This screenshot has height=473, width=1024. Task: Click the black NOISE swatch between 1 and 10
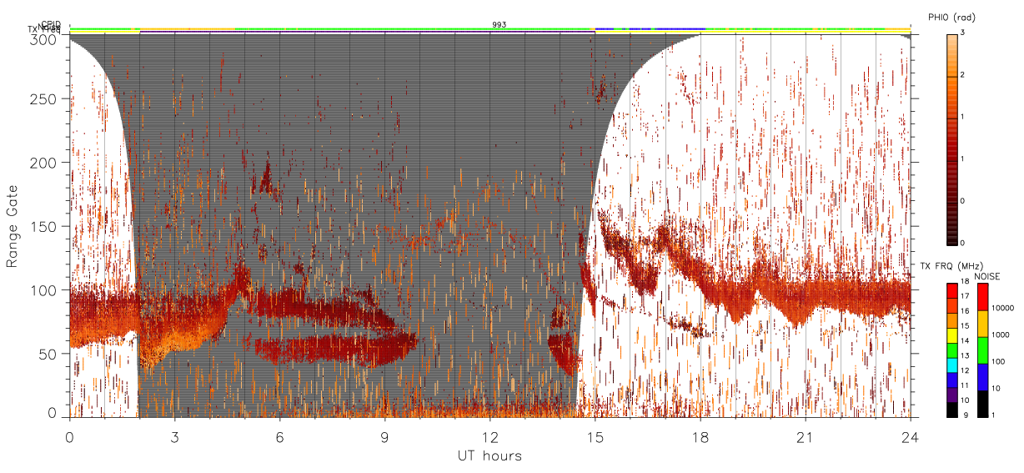982,404
